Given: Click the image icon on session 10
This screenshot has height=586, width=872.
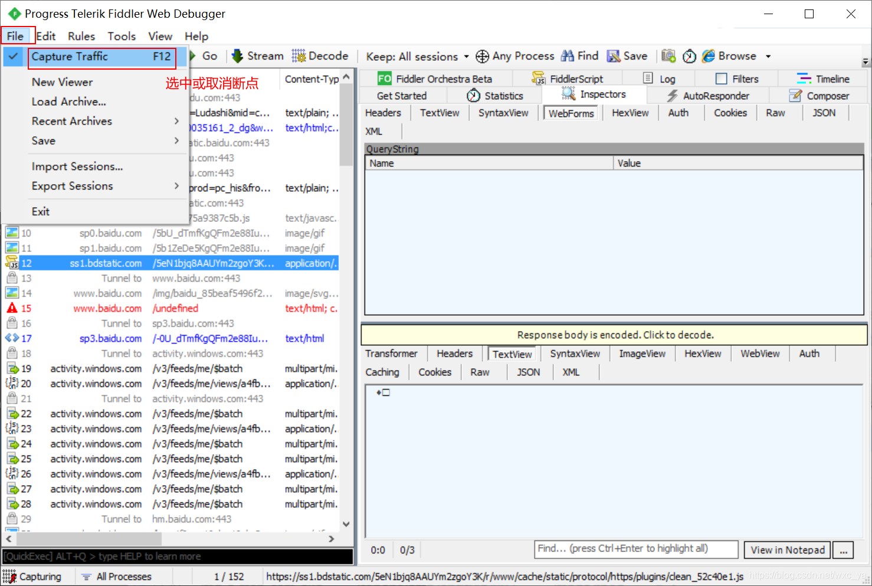Looking at the screenshot, I should 12,233.
